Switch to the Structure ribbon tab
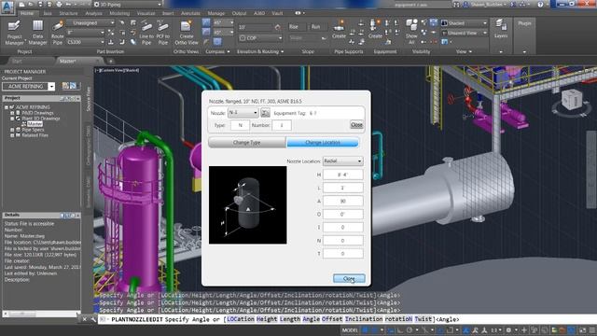Viewport: 597px width, 336px height. [x=68, y=13]
